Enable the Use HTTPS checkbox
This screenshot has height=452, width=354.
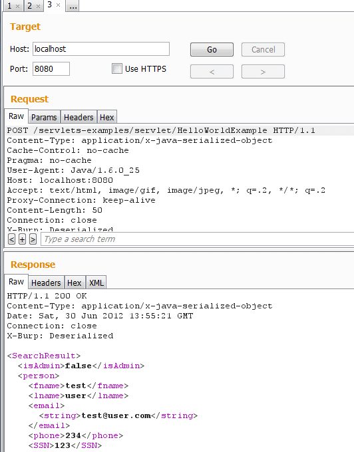point(117,68)
